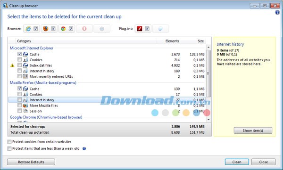
Task: Enable Protect items less than a week old
Action: 9,148
